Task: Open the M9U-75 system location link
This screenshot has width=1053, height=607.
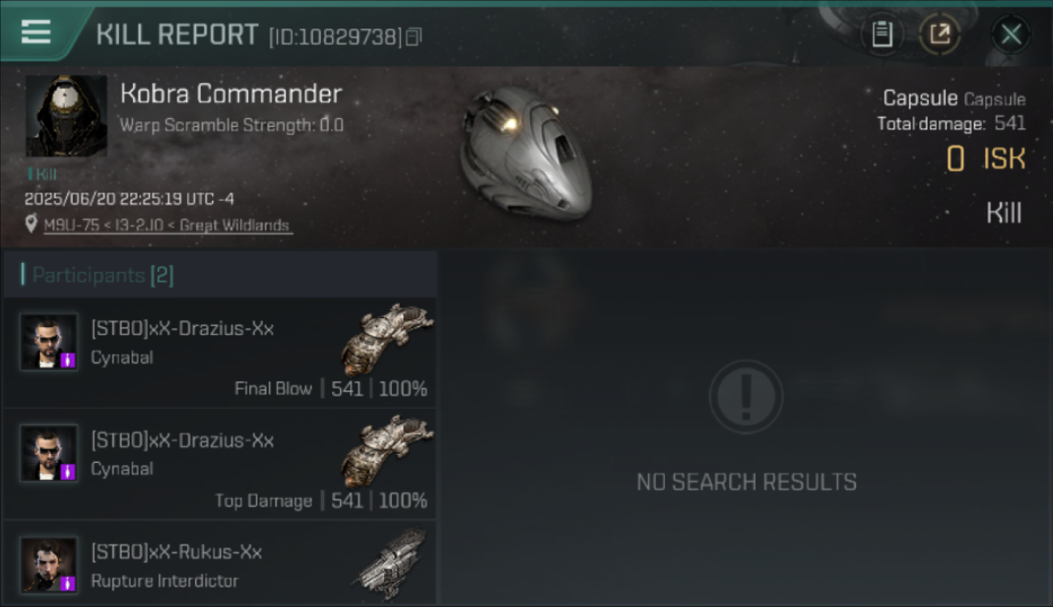Action: pos(167,226)
